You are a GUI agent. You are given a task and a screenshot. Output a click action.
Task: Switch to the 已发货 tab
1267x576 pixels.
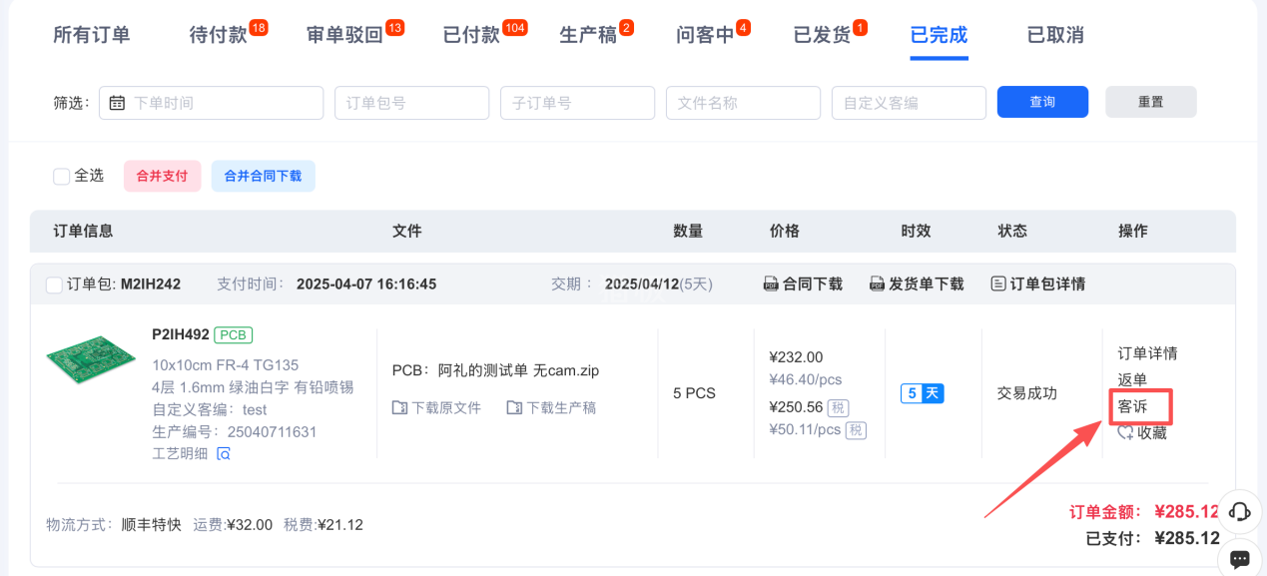click(x=823, y=33)
